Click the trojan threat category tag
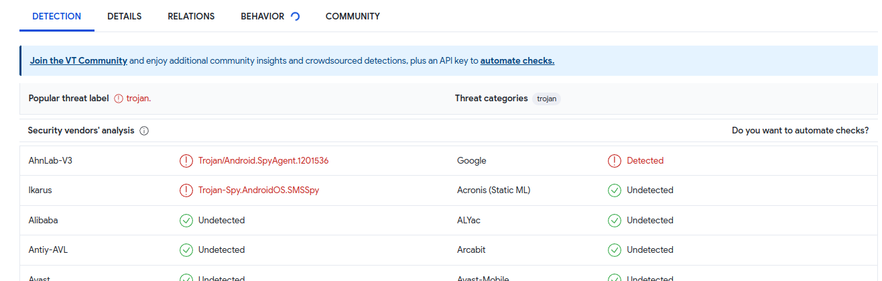Image resolution: width=882 pixels, height=281 pixels. click(x=547, y=99)
